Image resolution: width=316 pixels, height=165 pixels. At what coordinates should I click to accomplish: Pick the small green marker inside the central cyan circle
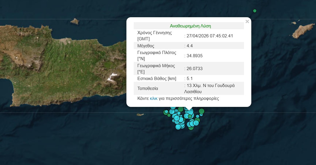click(190, 116)
